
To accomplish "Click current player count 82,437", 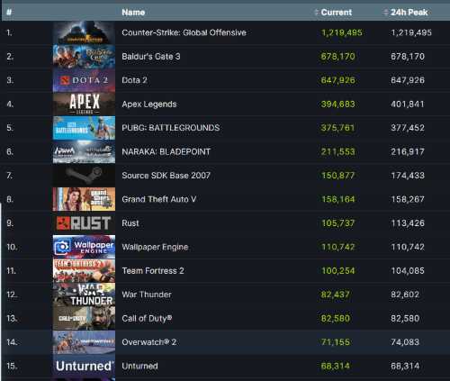I will [x=335, y=295].
